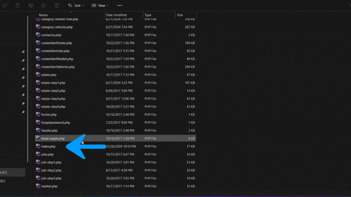Select the createAlertJobs.php file icon
The width and height of the screenshot is (351, 197).
[38, 51]
